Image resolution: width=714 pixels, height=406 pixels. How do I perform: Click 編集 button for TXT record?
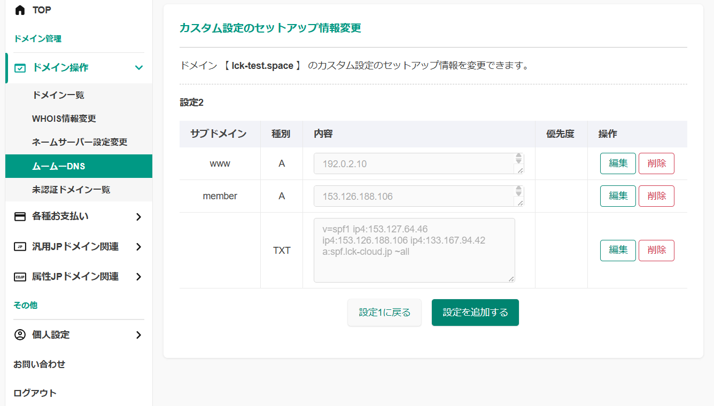coord(618,250)
